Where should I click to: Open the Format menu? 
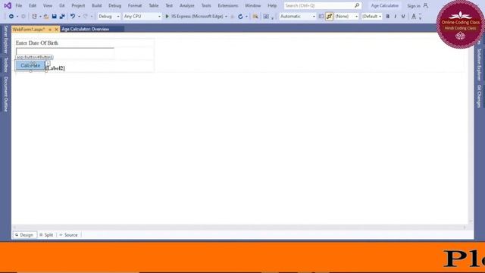(135, 5)
